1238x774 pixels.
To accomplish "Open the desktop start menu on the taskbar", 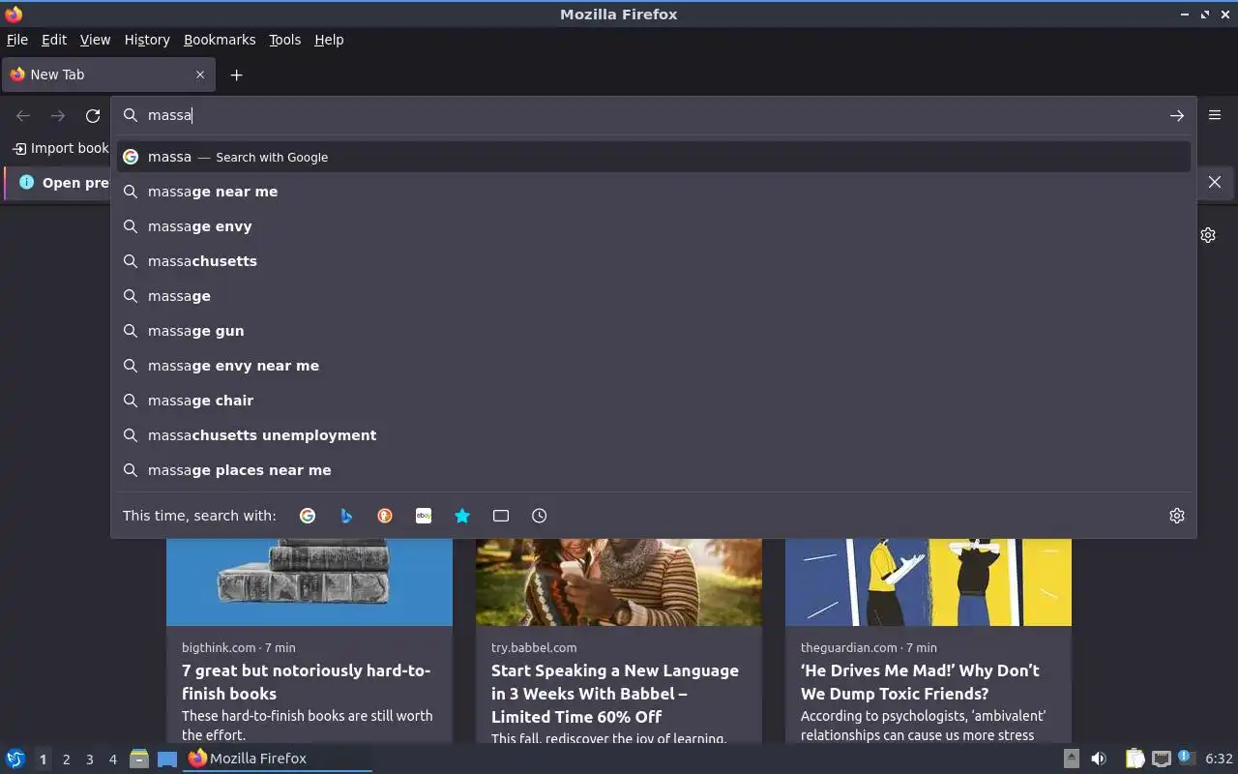I will (15, 759).
